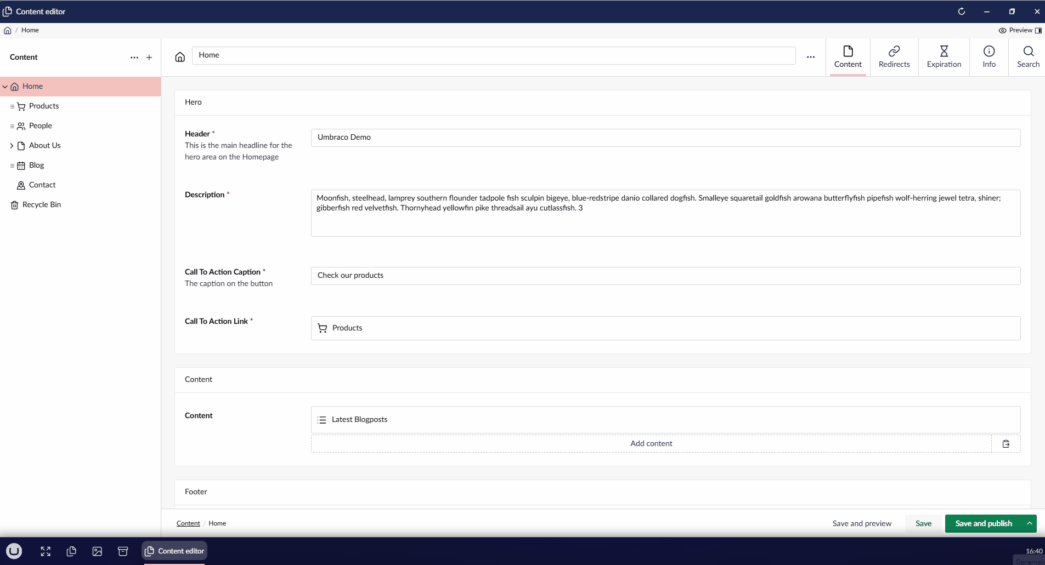The height and width of the screenshot is (565, 1045).
Task: Click the reload icon in the title bar
Action: 962,12
